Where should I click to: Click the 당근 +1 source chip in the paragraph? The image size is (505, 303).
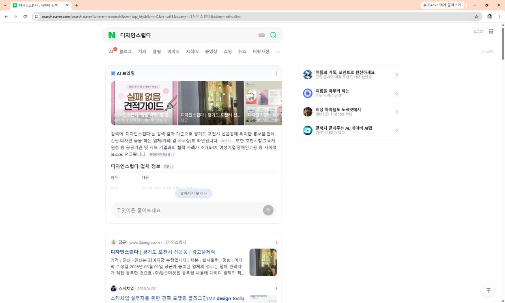tap(226, 141)
